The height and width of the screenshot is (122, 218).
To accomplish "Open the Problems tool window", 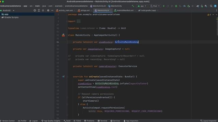I will [89, 121].
